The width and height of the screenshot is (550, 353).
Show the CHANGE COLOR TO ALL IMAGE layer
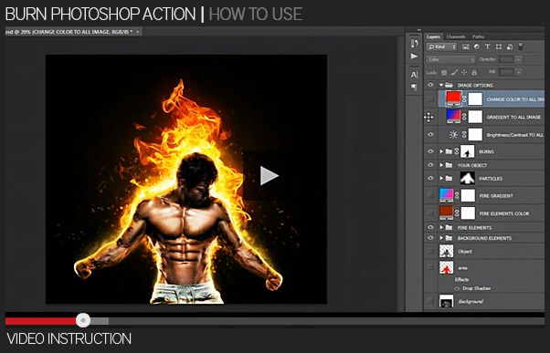click(x=430, y=99)
